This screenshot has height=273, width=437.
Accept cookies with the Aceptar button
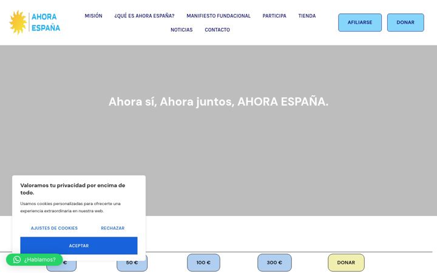pyautogui.click(x=79, y=246)
